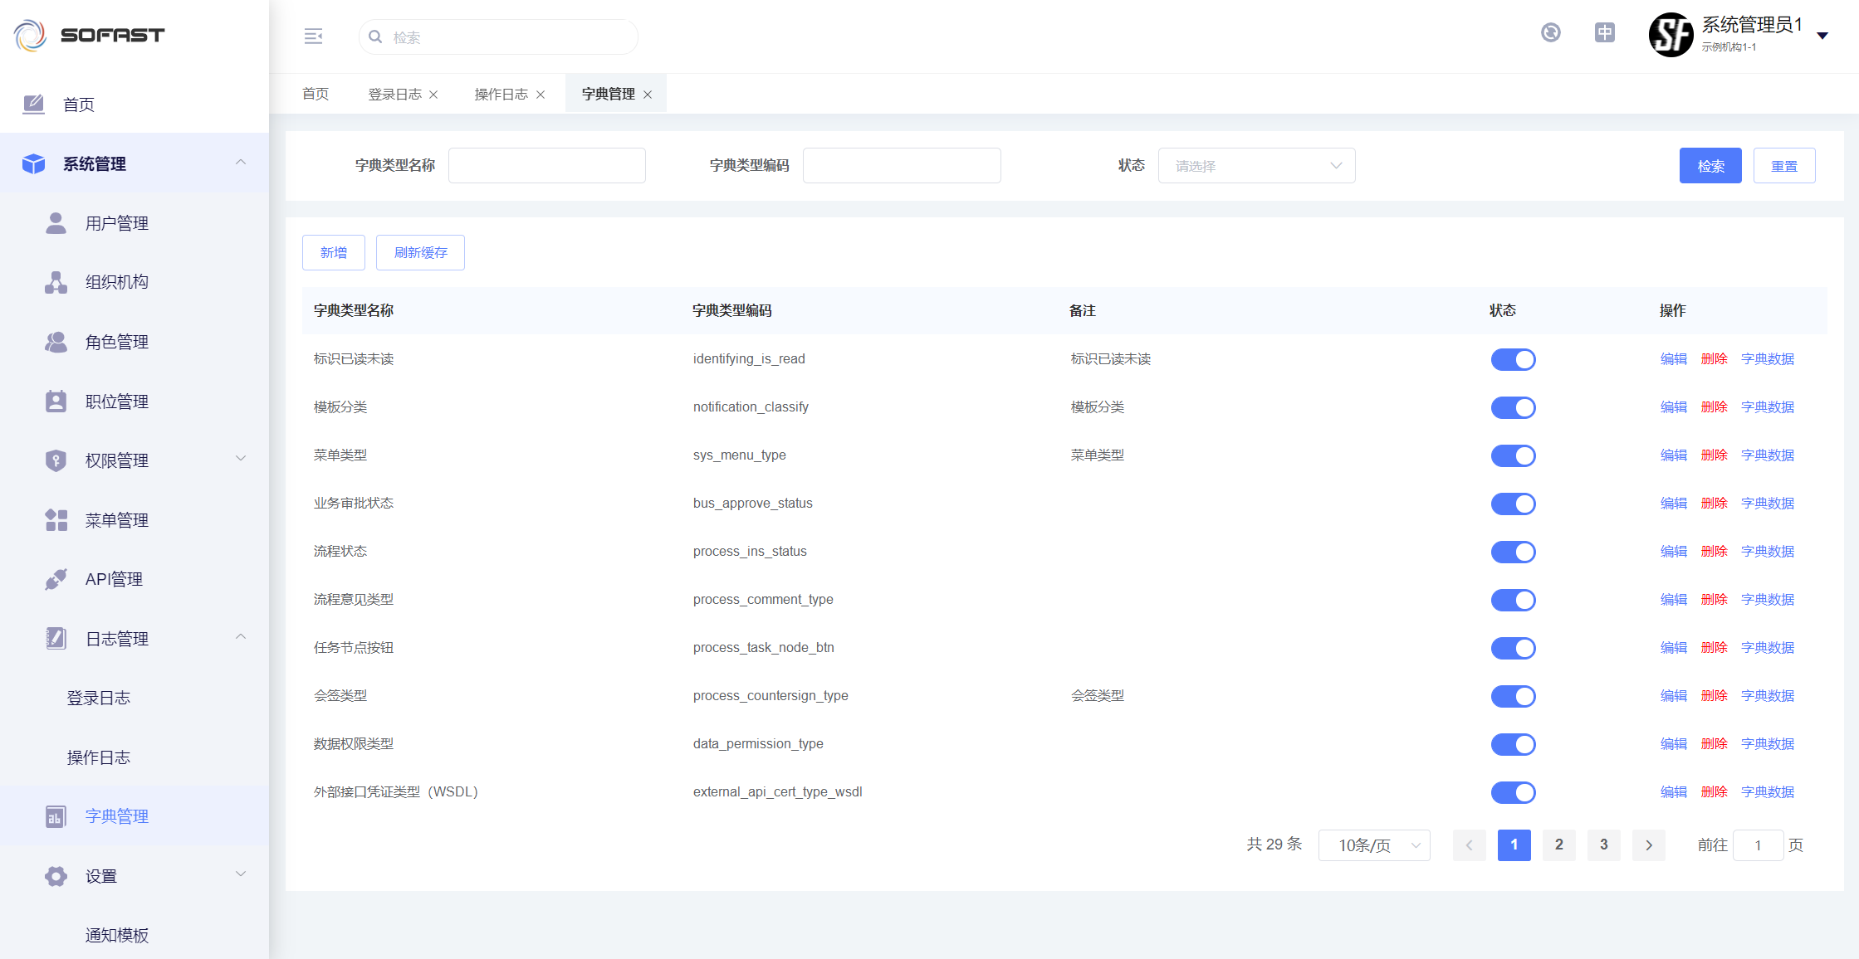Toggle status switch for data_permission_type
This screenshot has height=959, width=1859.
tap(1513, 744)
